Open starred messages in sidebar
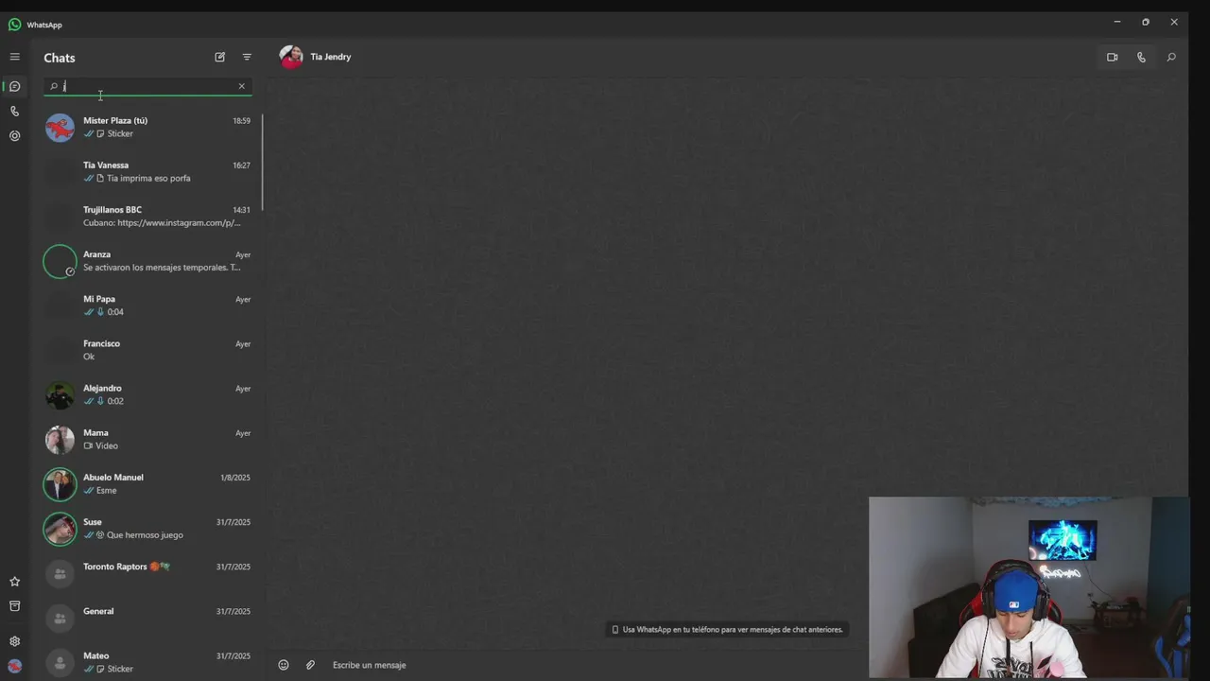The width and height of the screenshot is (1210, 681). [x=14, y=582]
